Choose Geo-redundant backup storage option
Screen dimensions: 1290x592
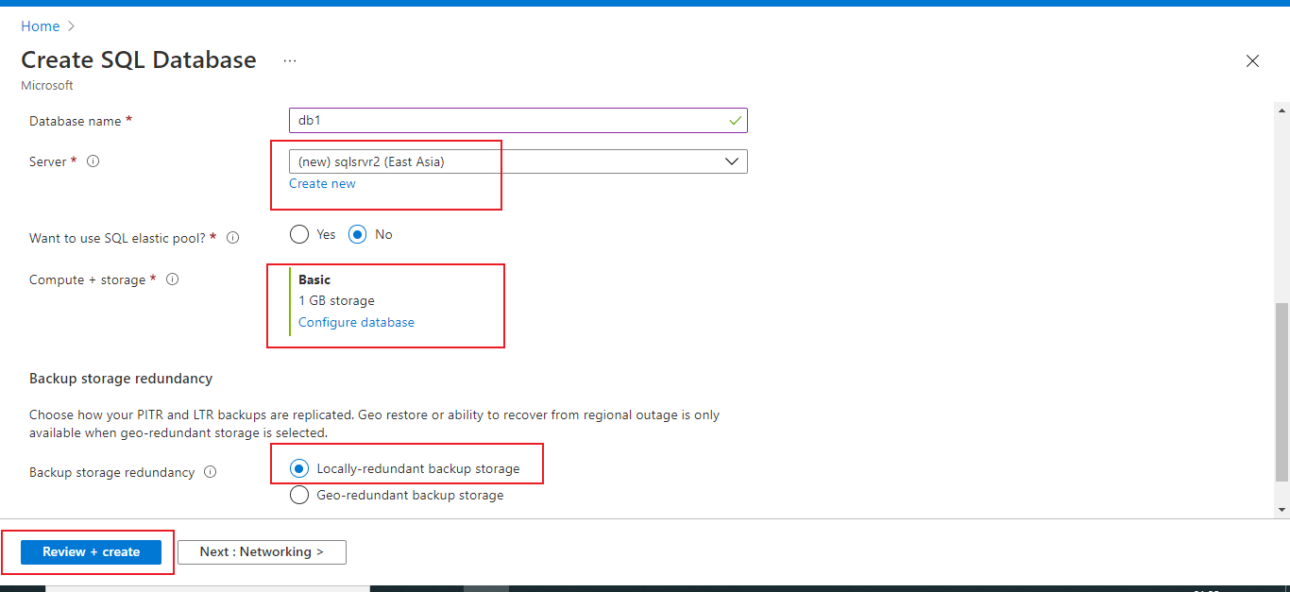click(299, 495)
